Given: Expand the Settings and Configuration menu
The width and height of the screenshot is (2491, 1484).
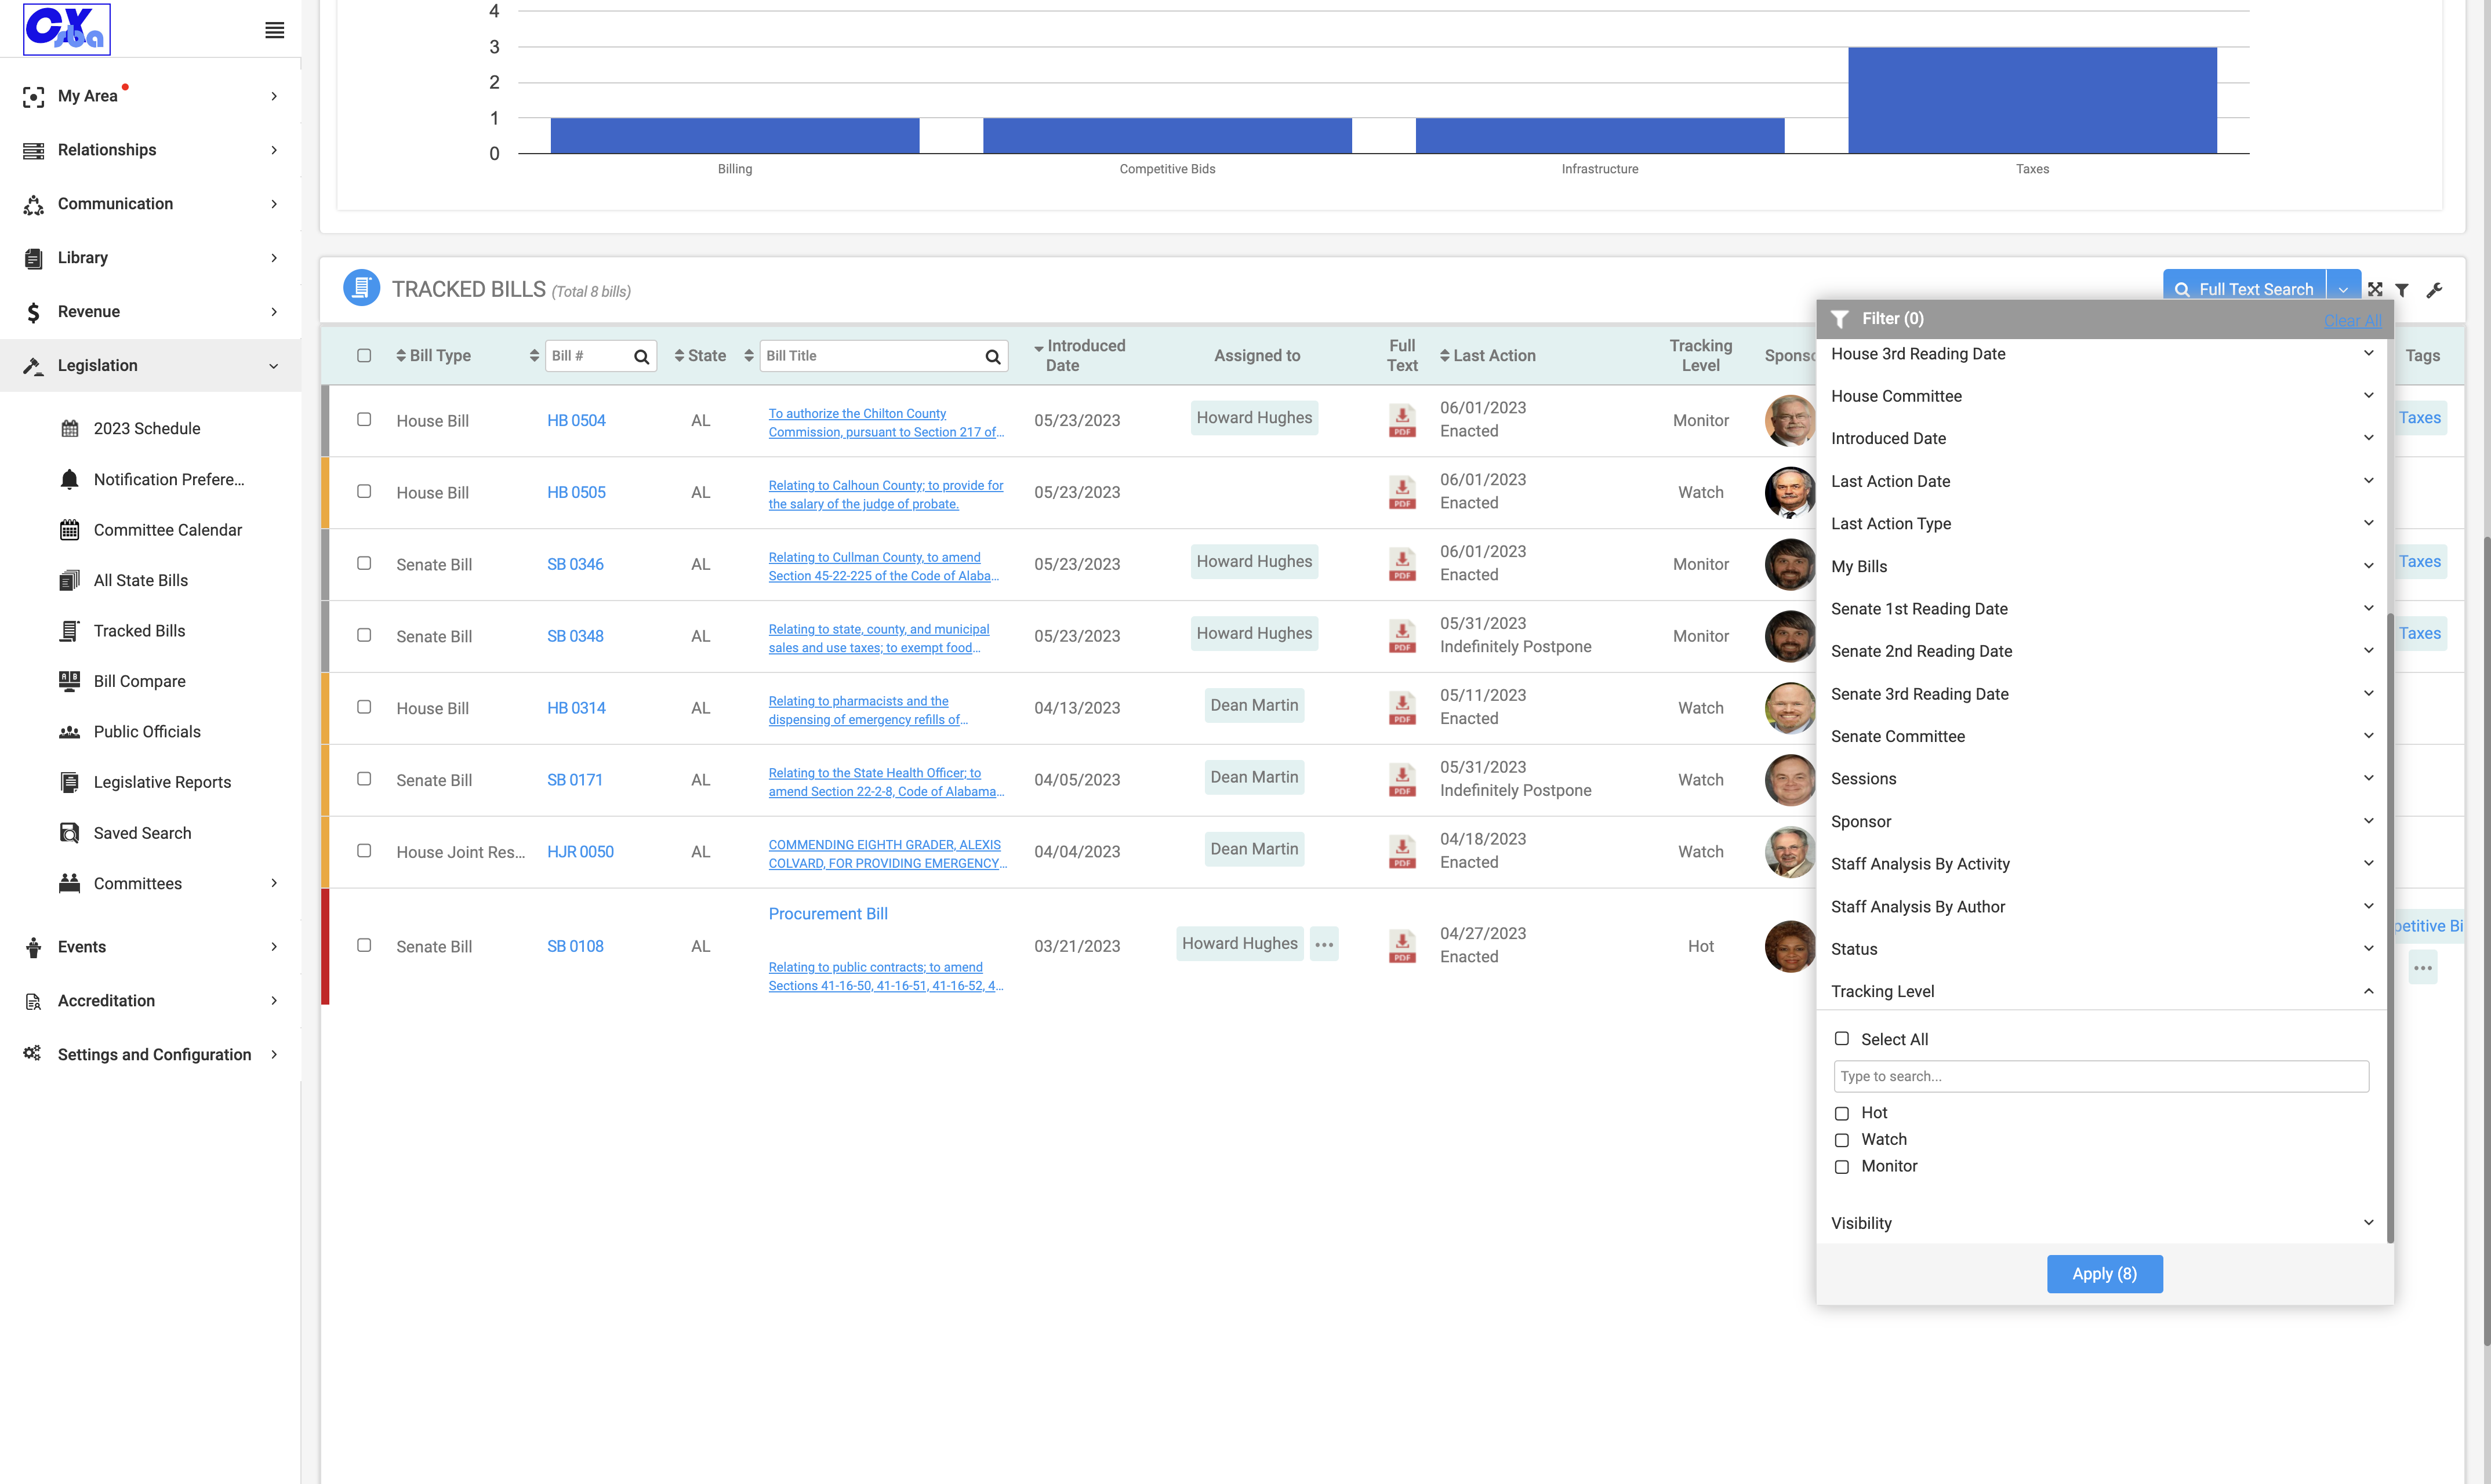Looking at the screenshot, I should pos(150,1054).
